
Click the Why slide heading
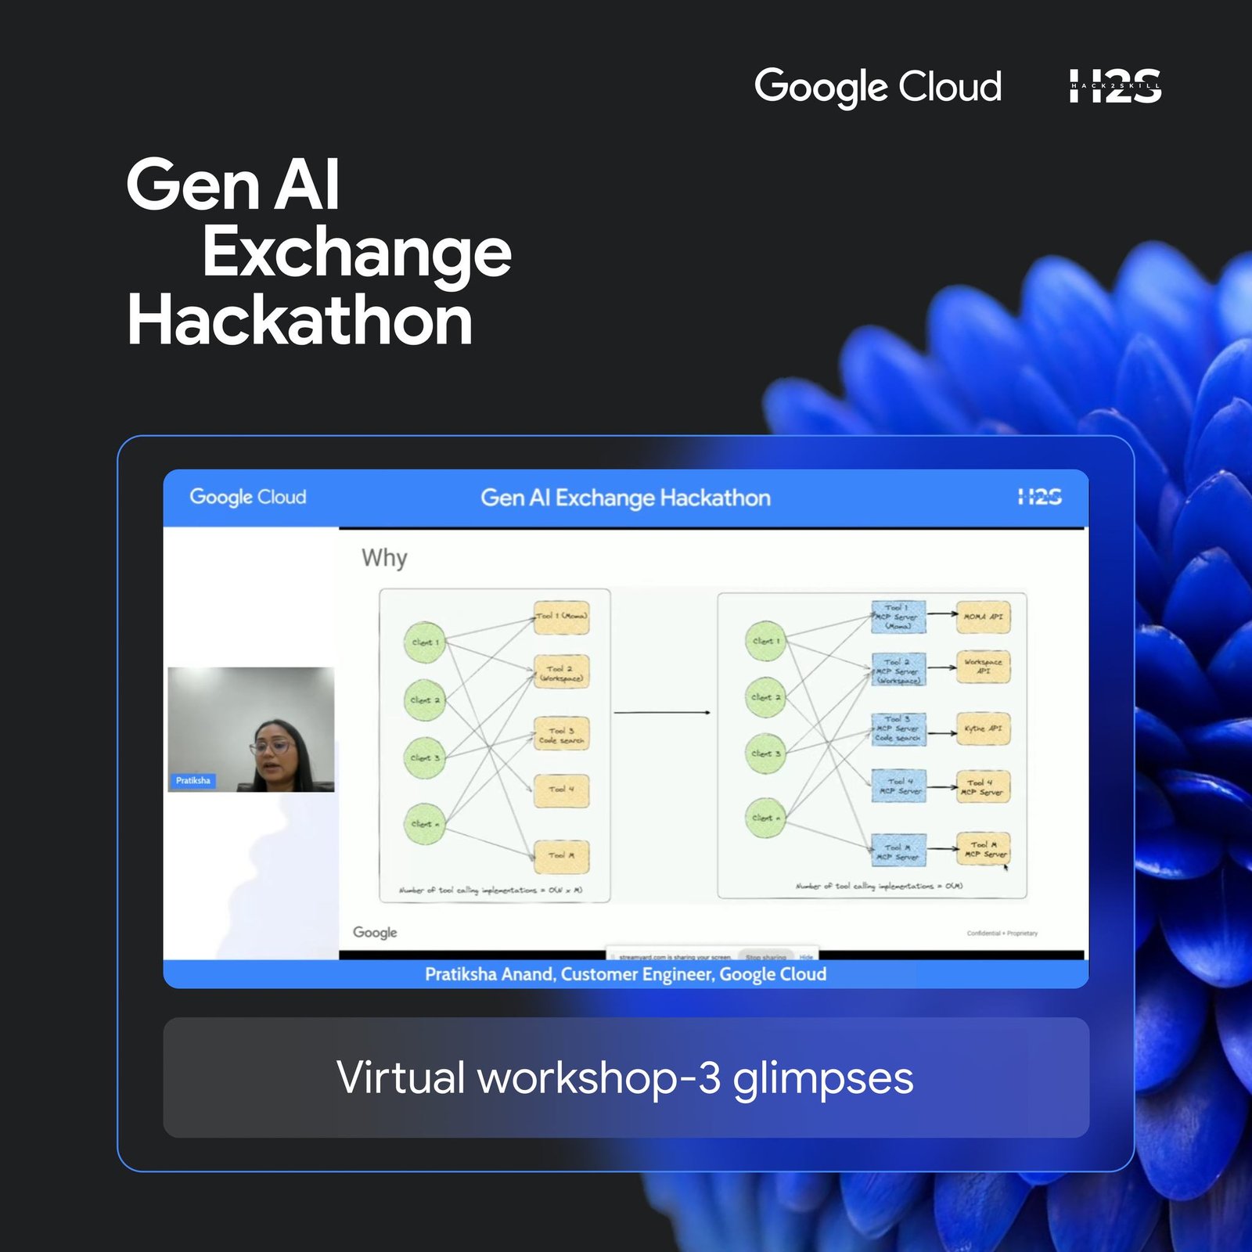[384, 558]
